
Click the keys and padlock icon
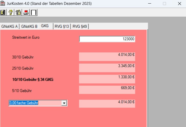pyautogui.click(x=18, y=13)
